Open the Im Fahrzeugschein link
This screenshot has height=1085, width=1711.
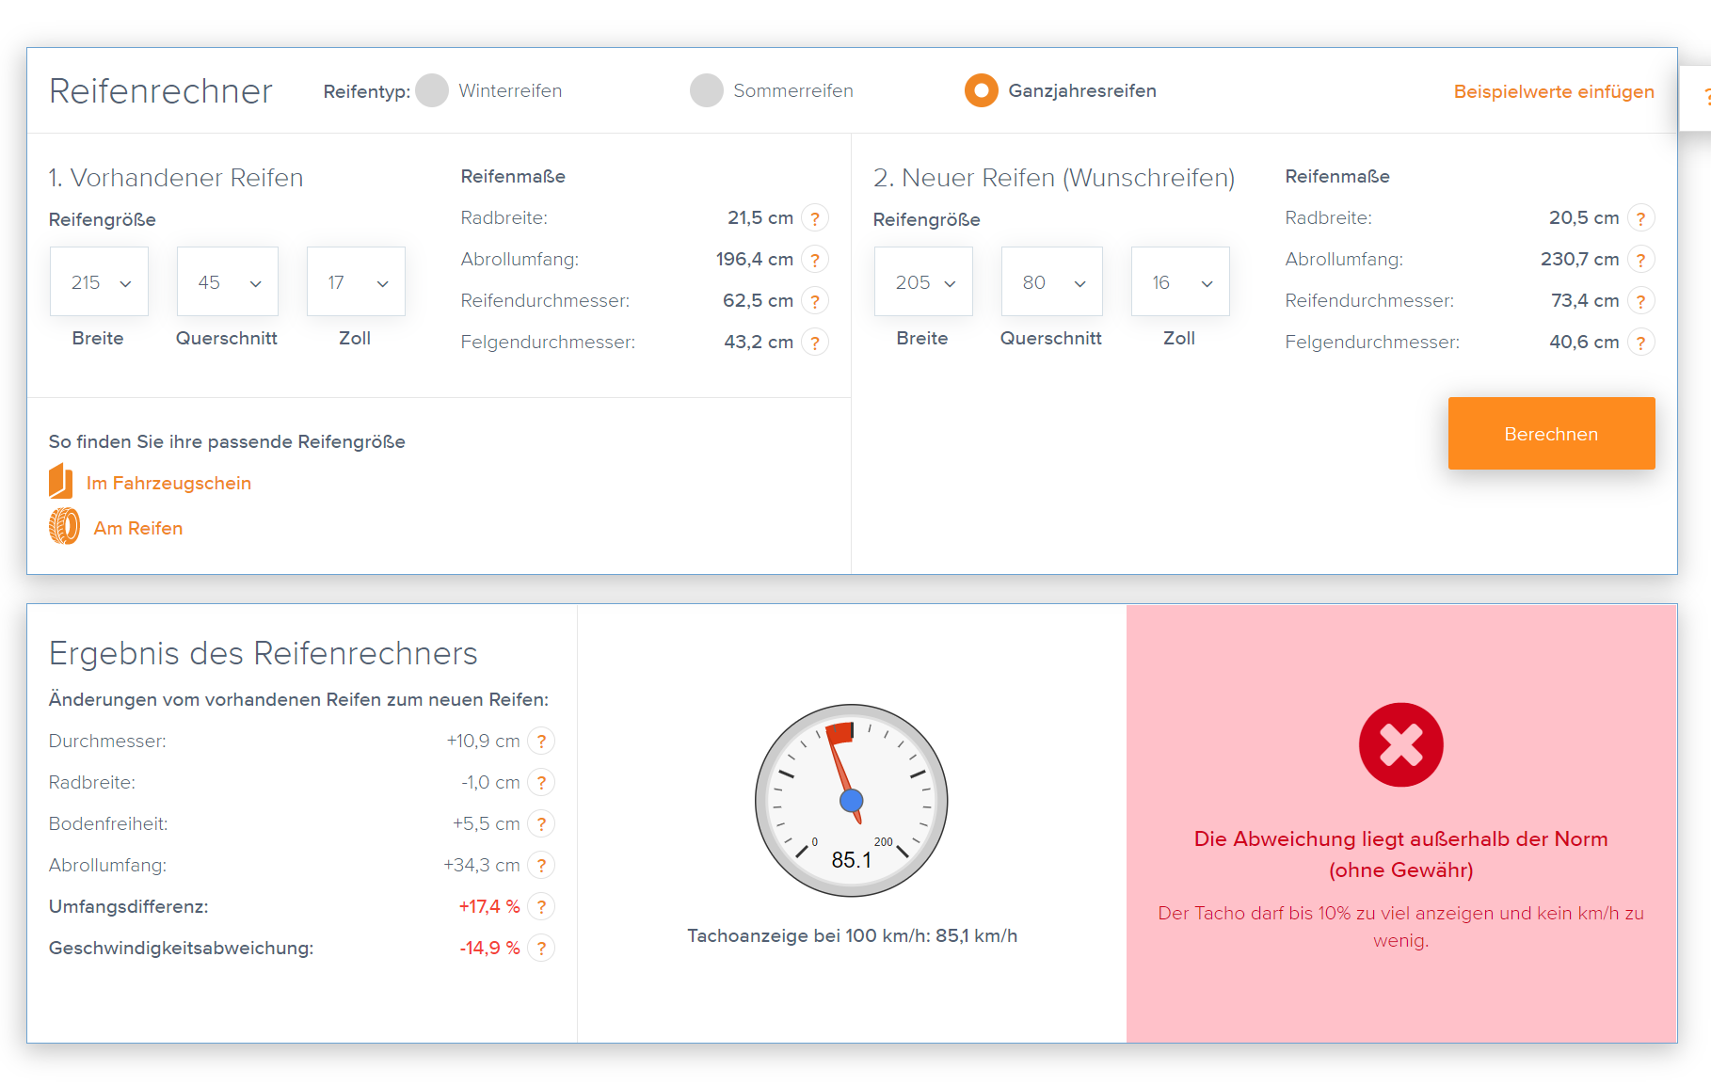click(169, 483)
